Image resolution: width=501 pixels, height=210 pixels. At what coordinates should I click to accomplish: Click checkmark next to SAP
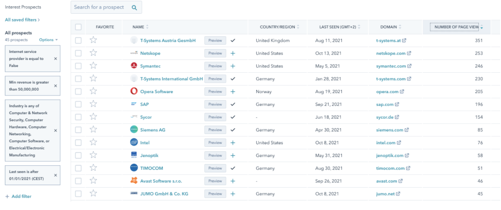(233, 105)
